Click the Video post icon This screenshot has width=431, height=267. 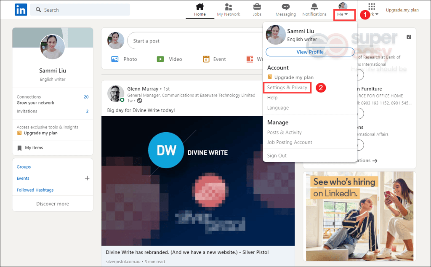click(x=160, y=59)
